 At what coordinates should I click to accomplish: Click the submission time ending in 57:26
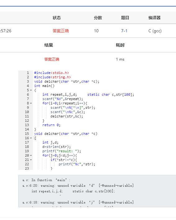click(6, 31)
